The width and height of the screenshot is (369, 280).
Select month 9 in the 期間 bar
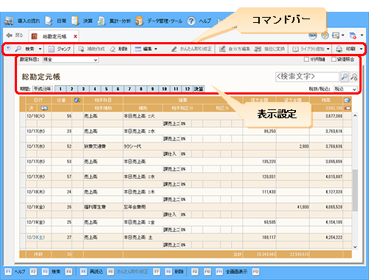pos(153,89)
